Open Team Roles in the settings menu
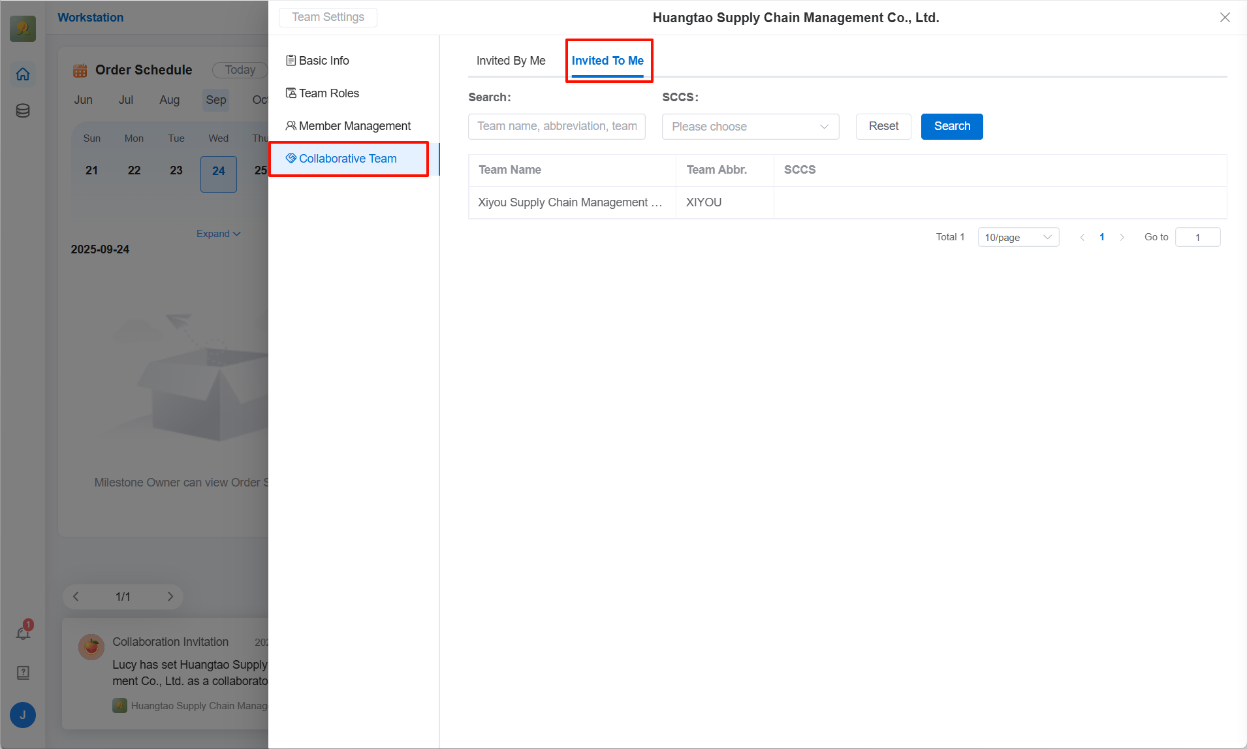The height and width of the screenshot is (749, 1247). click(328, 93)
